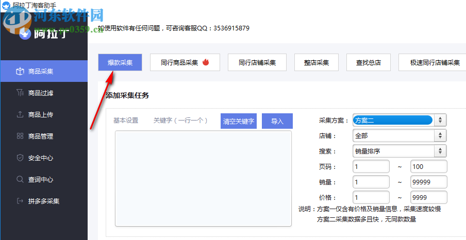Select 商品采集 in the sidebar
Image resolution: width=466 pixels, height=240 pixels.
pyautogui.click(x=44, y=71)
